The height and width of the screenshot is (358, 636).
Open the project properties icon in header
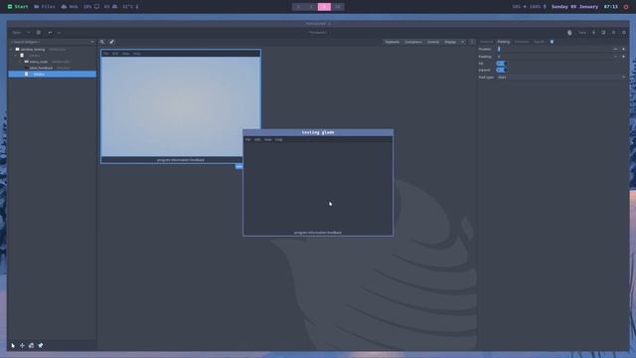coord(603,33)
